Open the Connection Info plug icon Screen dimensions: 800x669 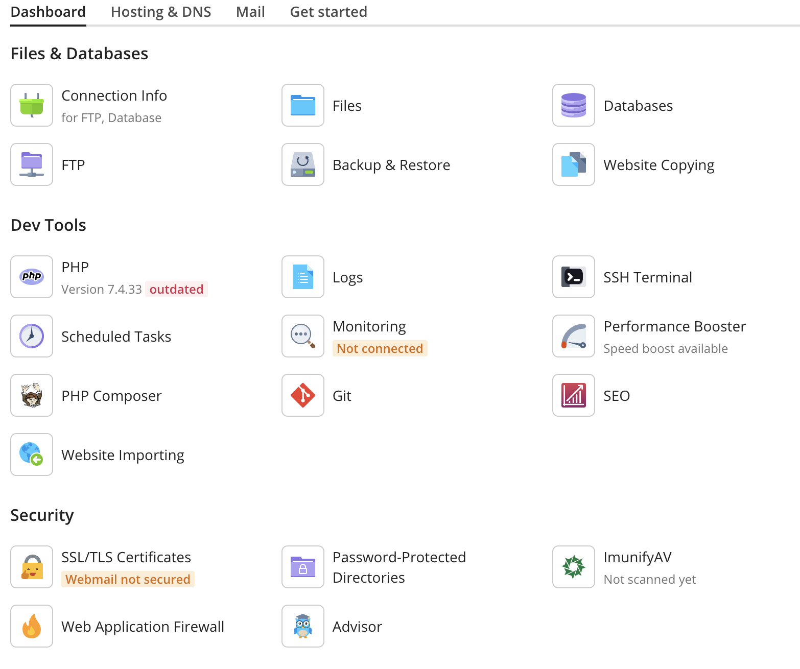point(32,105)
